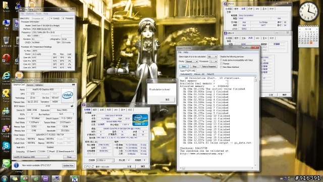Image resolution: width=323 pixels, height=182 pixels.
Task: Select the Super PI [CPU #0] tab
Action: (187, 71)
